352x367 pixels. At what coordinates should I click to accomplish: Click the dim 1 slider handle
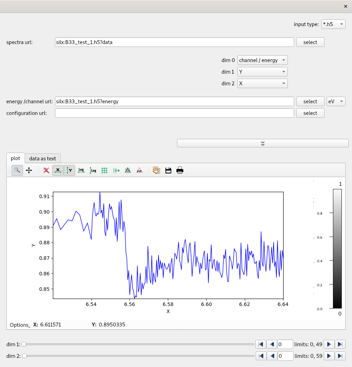(24, 344)
